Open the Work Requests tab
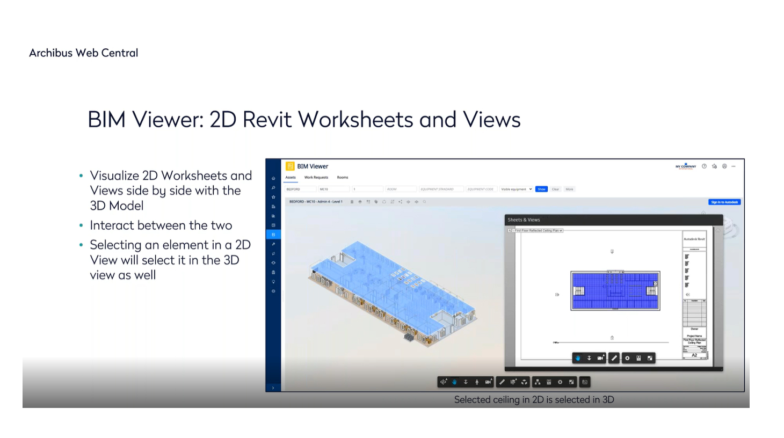Image resolution: width=784 pixels, height=438 pixels. point(316,177)
